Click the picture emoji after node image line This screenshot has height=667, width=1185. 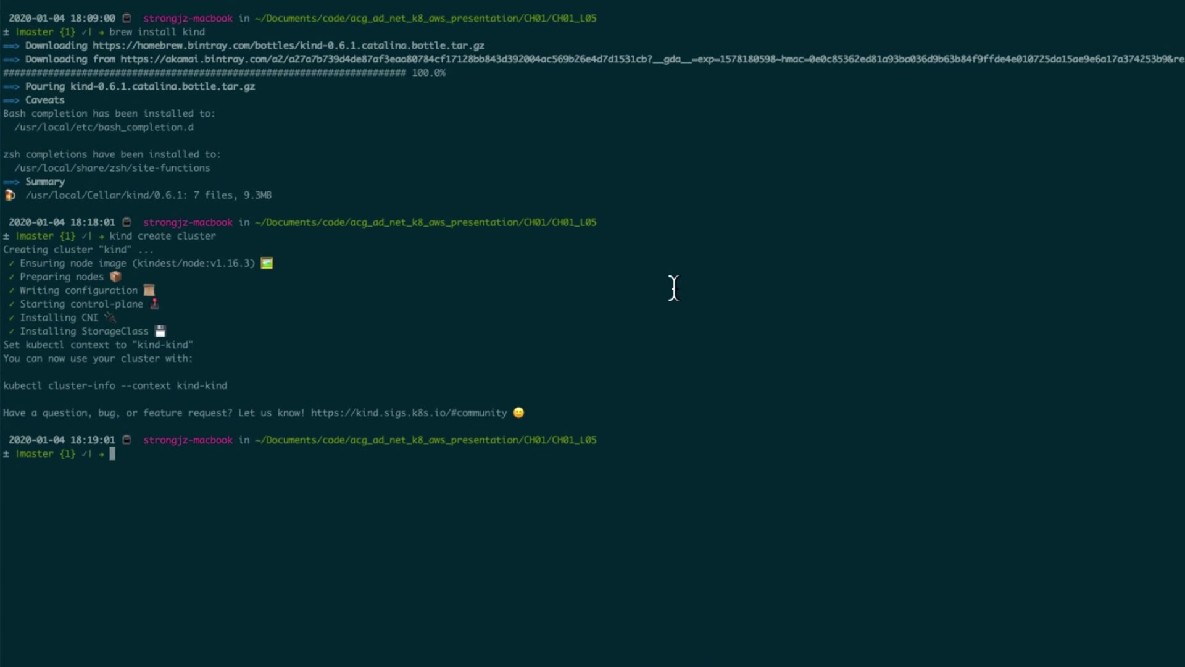tap(267, 263)
